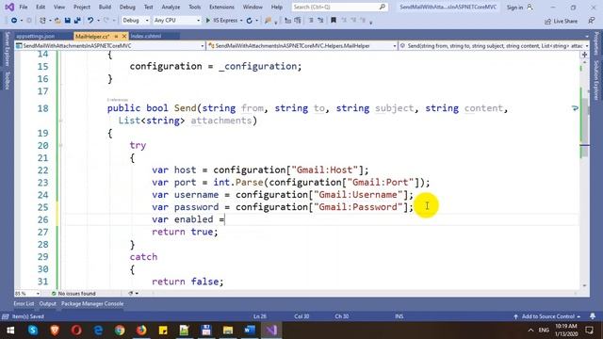Click the Save All icon

tap(77, 21)
